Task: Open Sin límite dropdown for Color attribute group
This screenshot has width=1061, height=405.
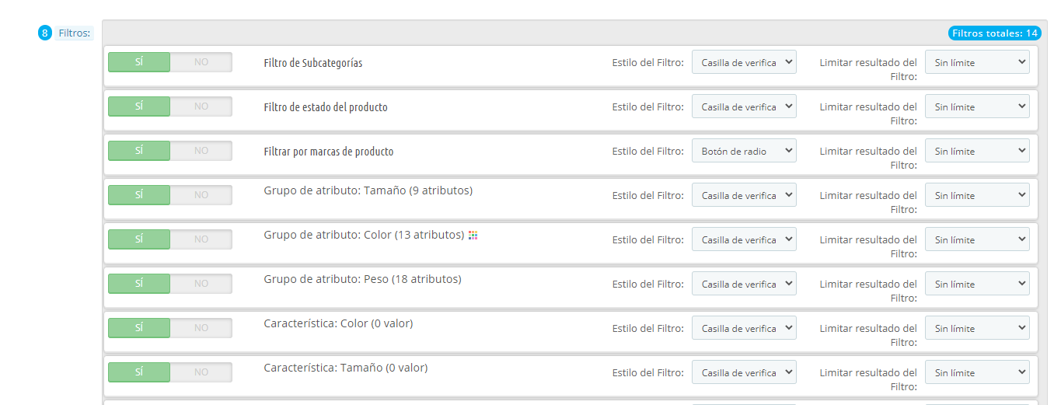Action: click(x=977, y=239)
